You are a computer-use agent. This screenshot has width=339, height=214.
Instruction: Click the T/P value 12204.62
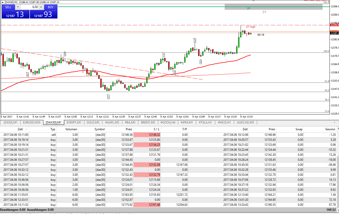[x=182, y=204]
